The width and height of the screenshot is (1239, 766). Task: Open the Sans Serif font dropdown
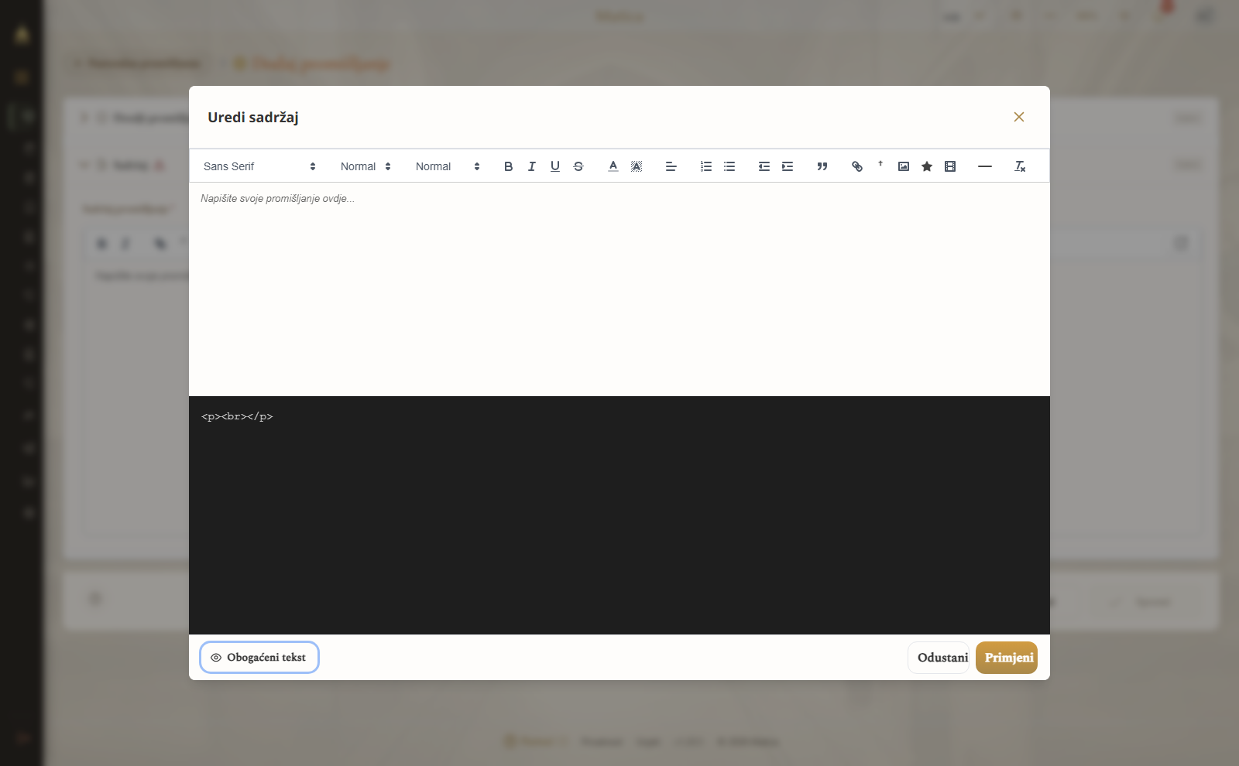point(259,166)
